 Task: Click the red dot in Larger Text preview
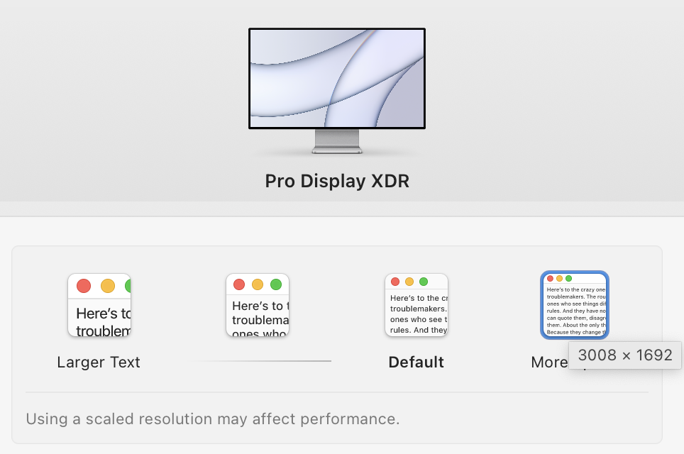84,286
